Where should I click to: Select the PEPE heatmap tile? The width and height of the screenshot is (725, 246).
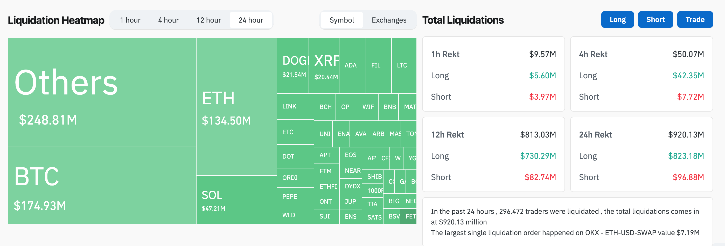point(295,196)
